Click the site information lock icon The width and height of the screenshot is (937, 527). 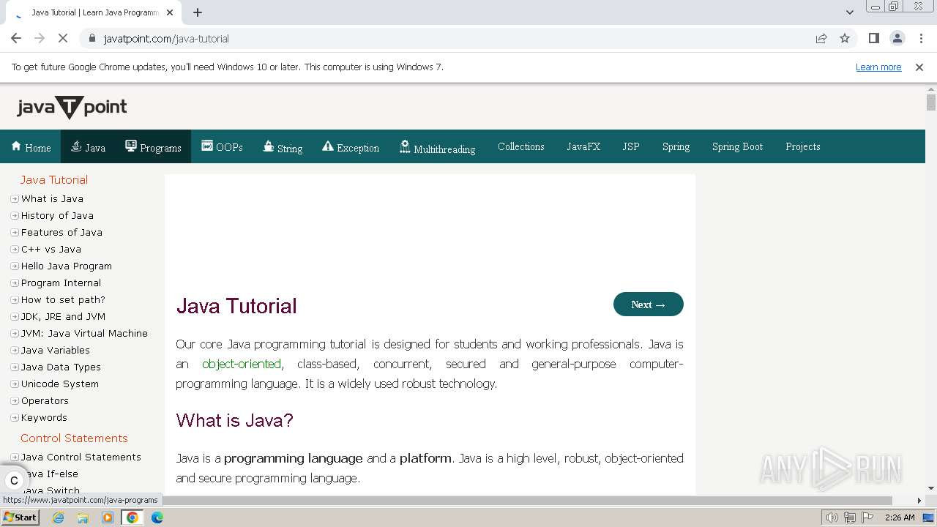(92, 38)
